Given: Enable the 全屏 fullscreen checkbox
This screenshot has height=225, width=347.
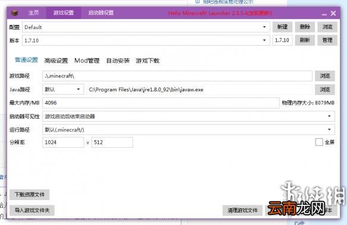Looking at the screenshot, I should pos(319,142).
